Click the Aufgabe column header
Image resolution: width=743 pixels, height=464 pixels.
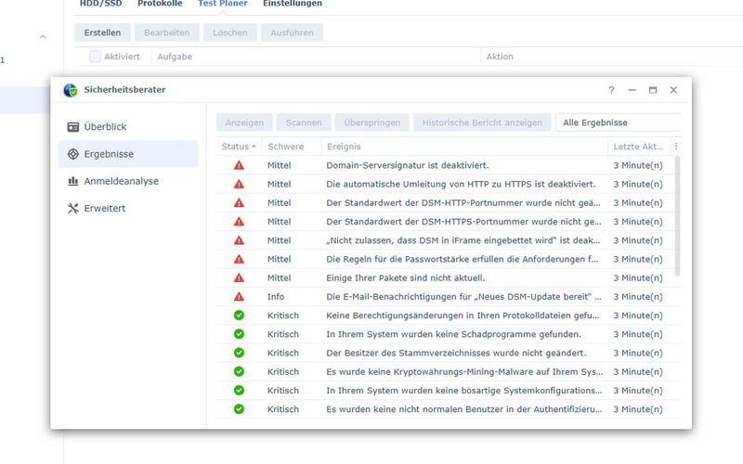316,57
